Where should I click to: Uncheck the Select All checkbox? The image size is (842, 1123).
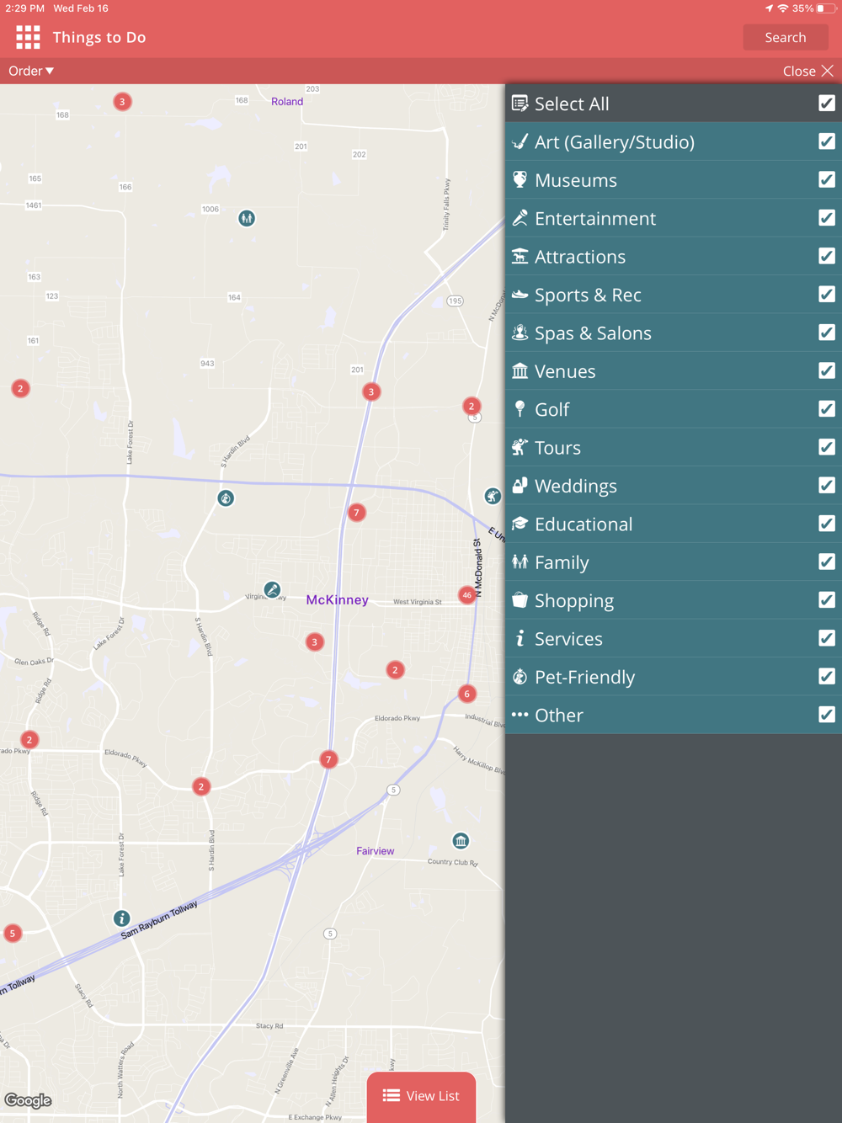[827, 103]
